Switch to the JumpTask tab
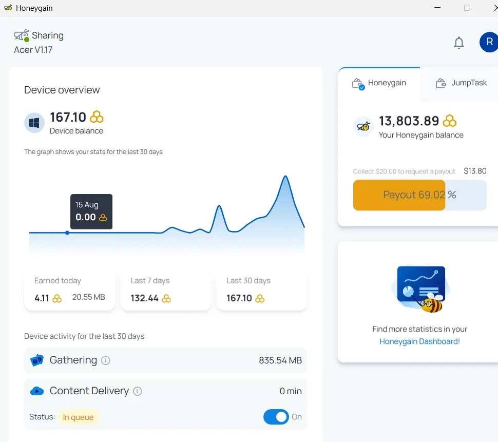Screen dimensions: 498x442 pos(461,83)
